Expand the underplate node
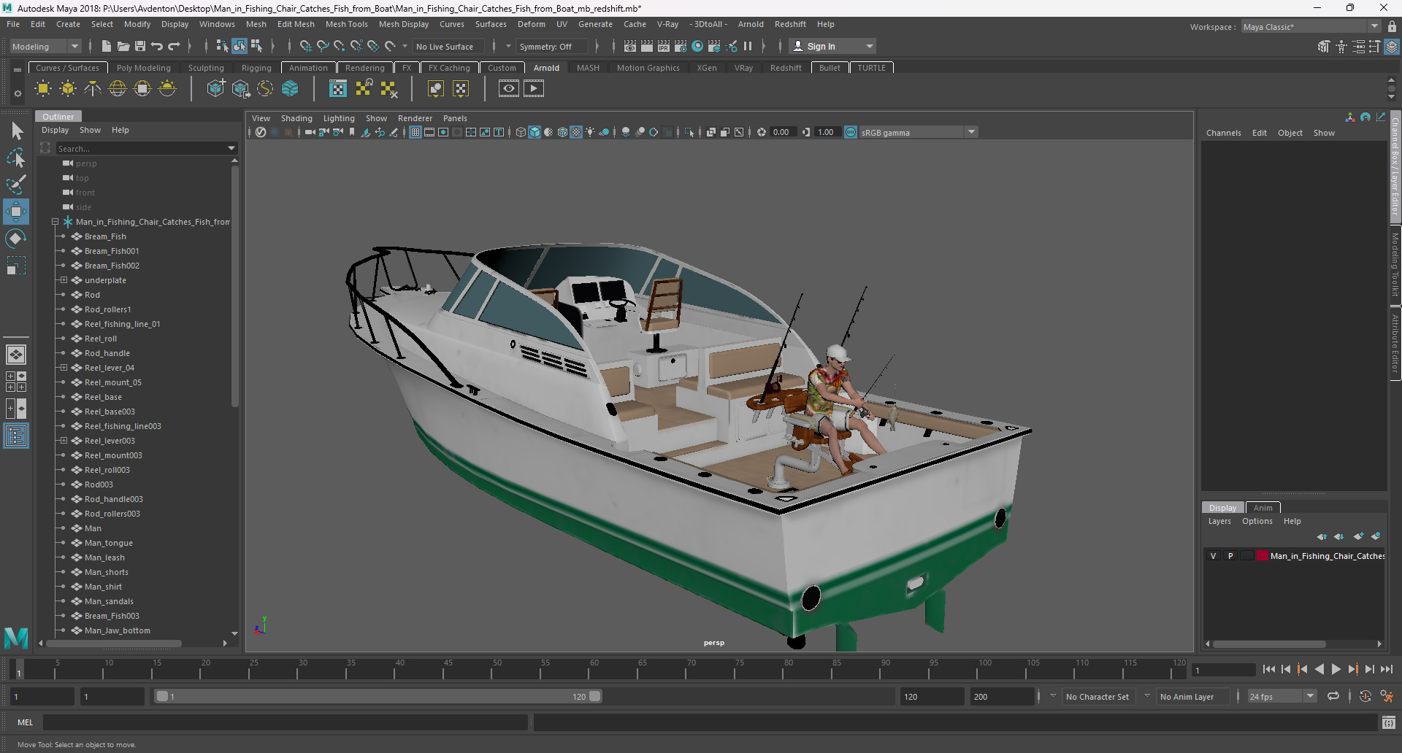1402x753 pixels. [64, 280]
